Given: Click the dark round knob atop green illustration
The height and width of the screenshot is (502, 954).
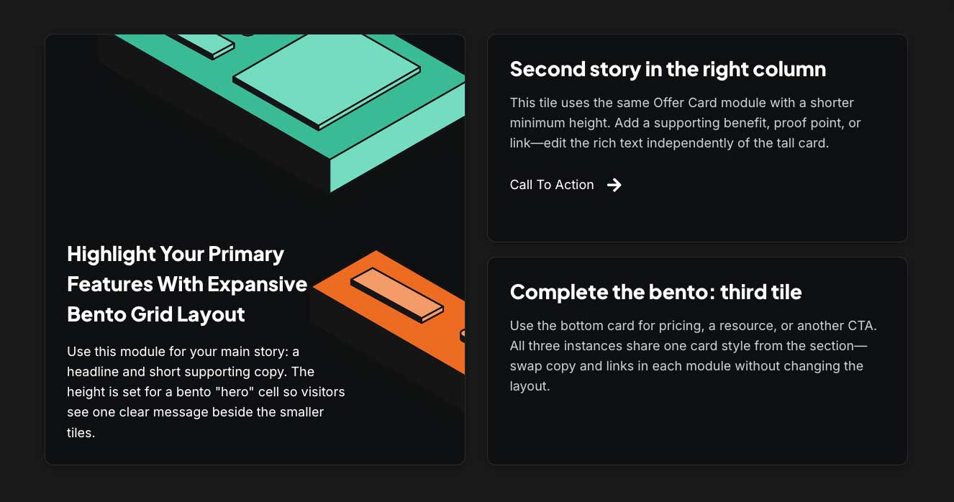Looking at the screenshot, I should (248, 35).
